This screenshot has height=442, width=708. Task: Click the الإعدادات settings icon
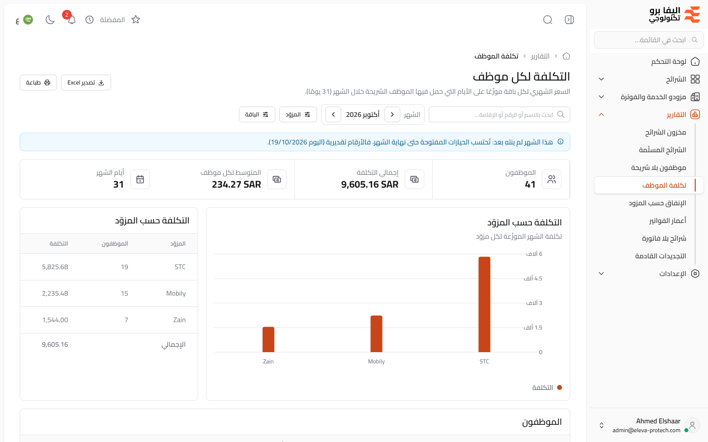(695, 274)
